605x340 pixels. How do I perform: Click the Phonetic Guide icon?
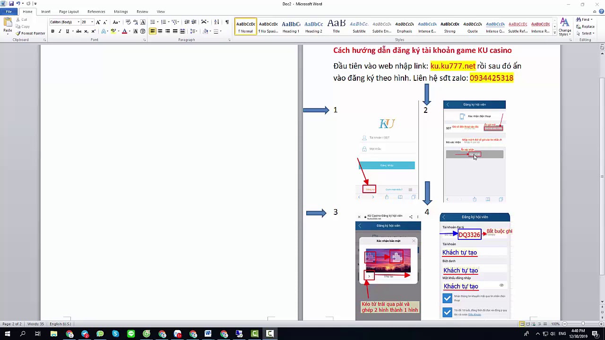[x=135, y=22]
